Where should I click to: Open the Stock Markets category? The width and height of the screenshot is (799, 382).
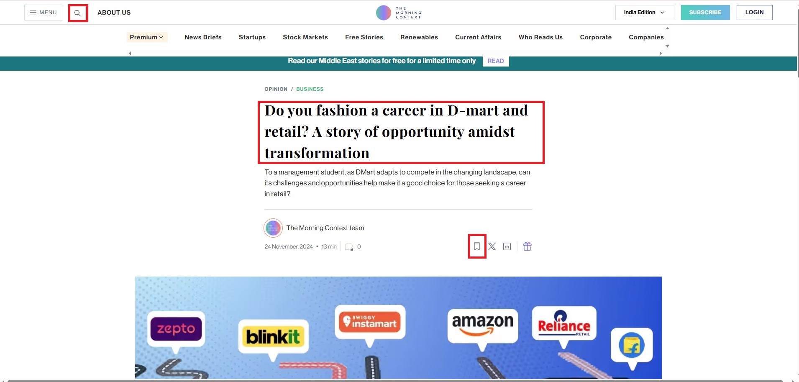pyautogui.click(x=305, y=37)
